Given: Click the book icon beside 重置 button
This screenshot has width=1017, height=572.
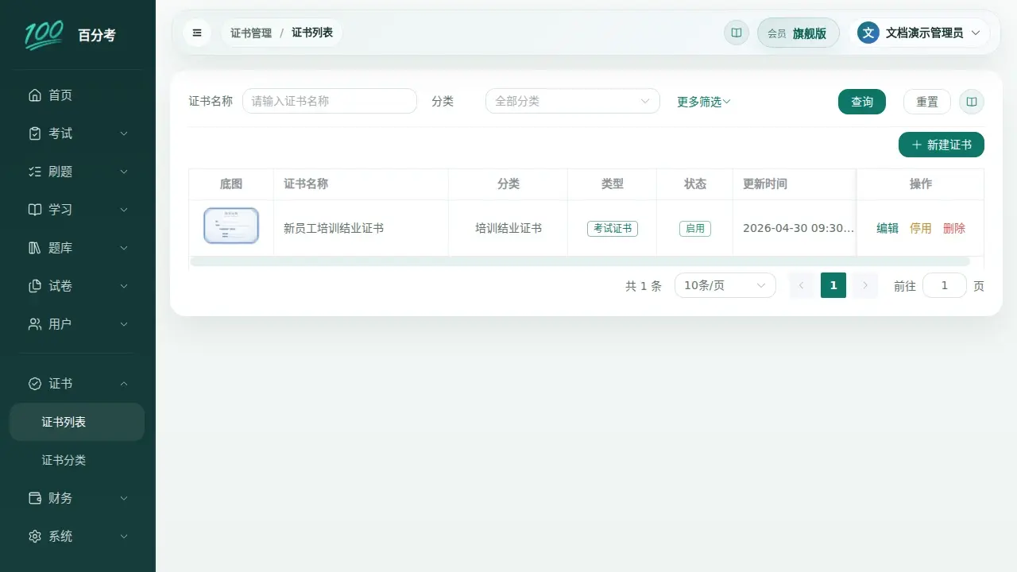Looking at the screenshot, I should click(x=972, y=102).
